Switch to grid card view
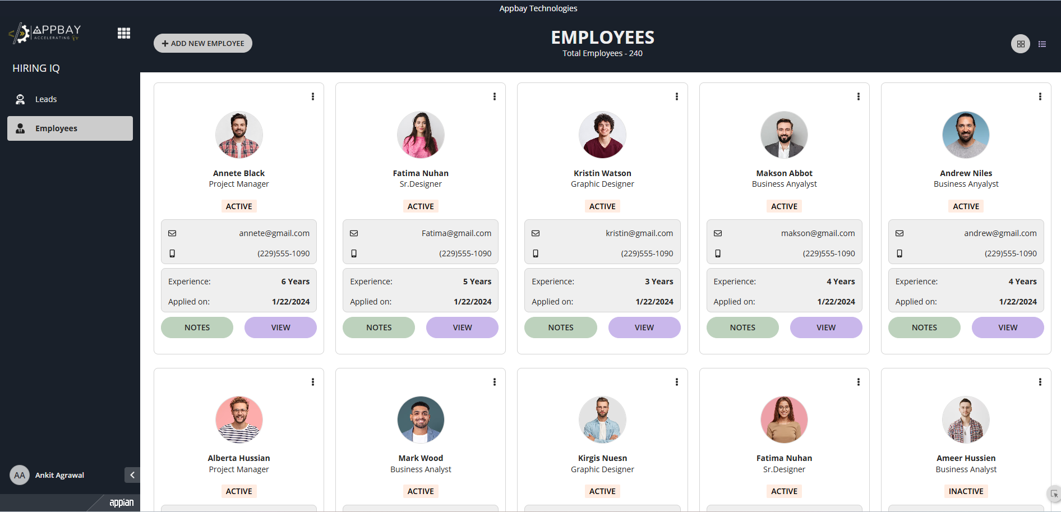This screenshot has width=1061, height=512. click(1021, 44)
